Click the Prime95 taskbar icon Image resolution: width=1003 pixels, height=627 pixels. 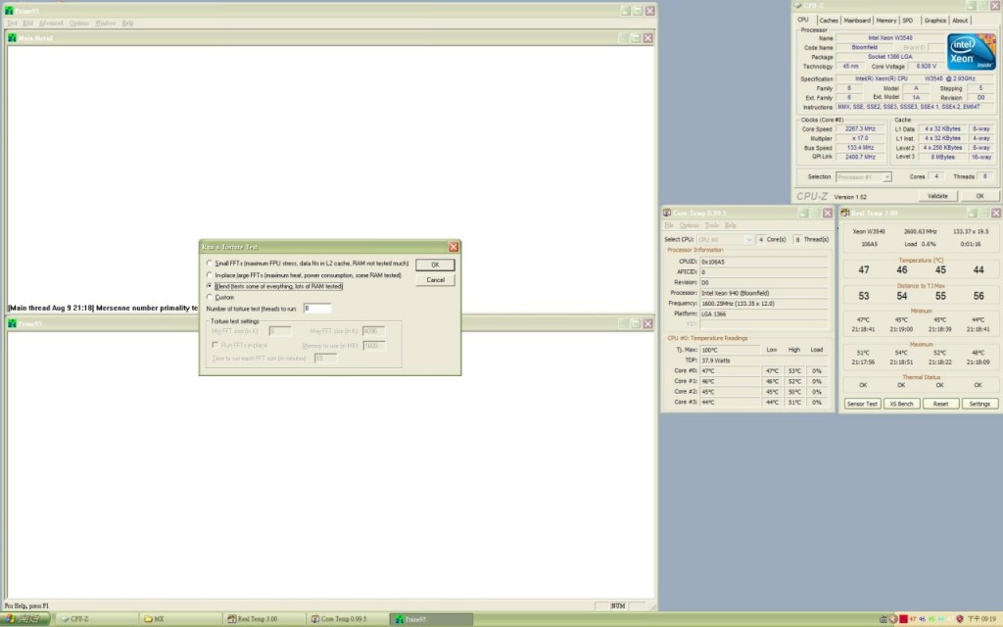click(432, 619)
